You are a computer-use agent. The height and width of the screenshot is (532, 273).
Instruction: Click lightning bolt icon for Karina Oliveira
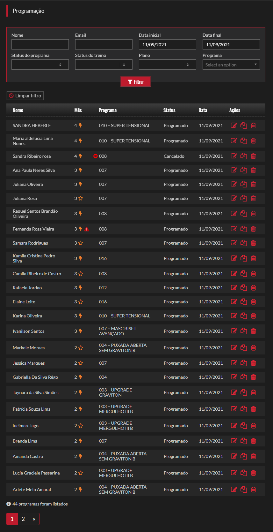point(81,316)
